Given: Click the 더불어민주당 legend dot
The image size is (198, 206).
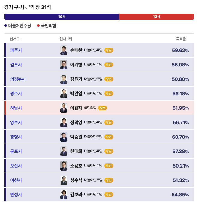Looking at the screenshot, I should [6, 26].
